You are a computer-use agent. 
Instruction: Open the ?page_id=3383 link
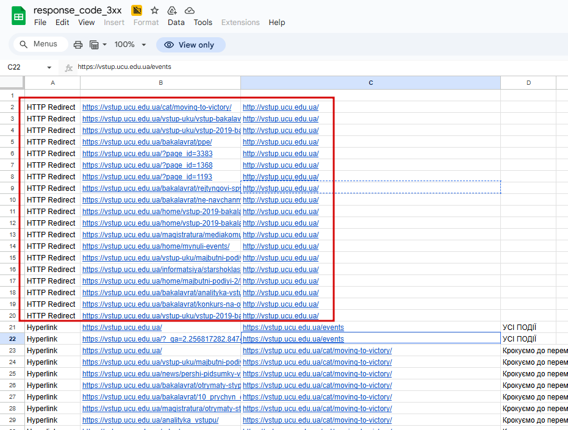[x=148, y=154]
